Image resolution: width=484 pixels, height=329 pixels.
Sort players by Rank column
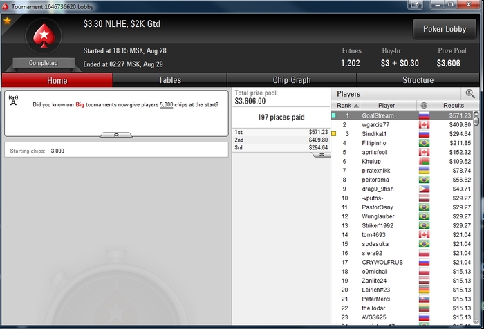pyautogui.click(x=346, y=105)
